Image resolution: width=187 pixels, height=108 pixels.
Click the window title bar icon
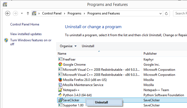(5, 5)
